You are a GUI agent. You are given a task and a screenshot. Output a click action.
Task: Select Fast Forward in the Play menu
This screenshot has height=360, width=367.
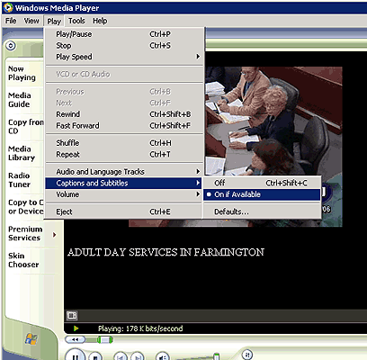pos(124,126)
